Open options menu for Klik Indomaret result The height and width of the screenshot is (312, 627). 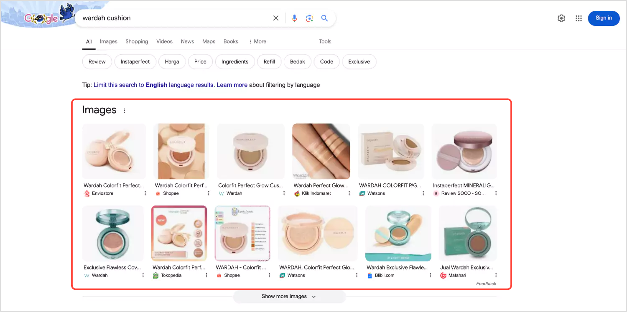tap(349, 193)
